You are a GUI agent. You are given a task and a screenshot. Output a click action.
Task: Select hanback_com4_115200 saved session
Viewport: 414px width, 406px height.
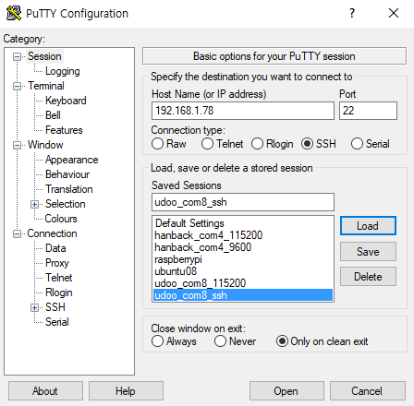point(243,235)
